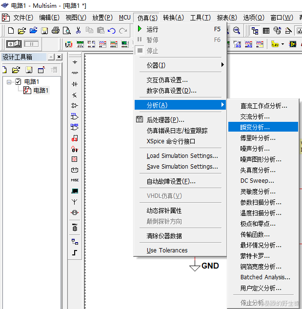Image resolution: width=302 pixels, height=309 pixels.
Task: Click the New file icon in toolbar
Action: (11, 31)
